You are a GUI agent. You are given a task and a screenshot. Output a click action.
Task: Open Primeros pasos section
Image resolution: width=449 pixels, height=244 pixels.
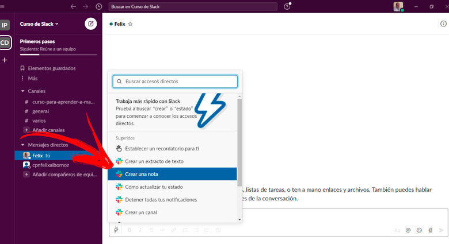pyautogui.click(x=37, y=41)
